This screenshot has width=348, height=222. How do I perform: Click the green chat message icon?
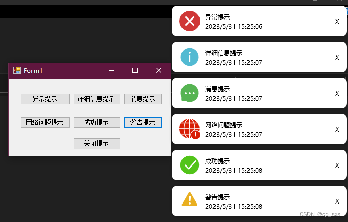tap(190, 93)
